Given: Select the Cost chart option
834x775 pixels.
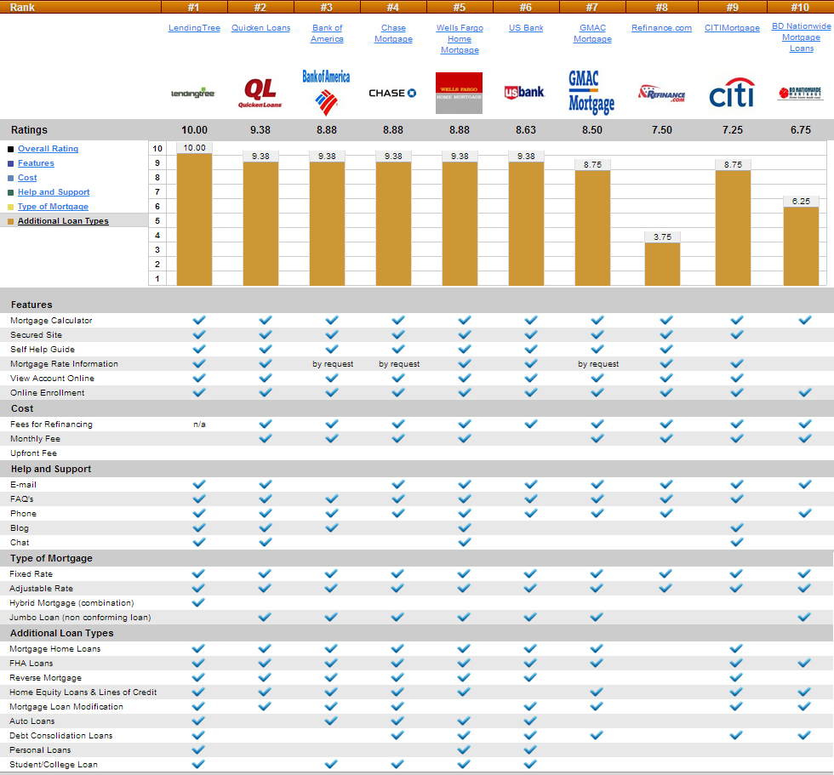Looking at the screenshot, I should click(x=27, y=178).
